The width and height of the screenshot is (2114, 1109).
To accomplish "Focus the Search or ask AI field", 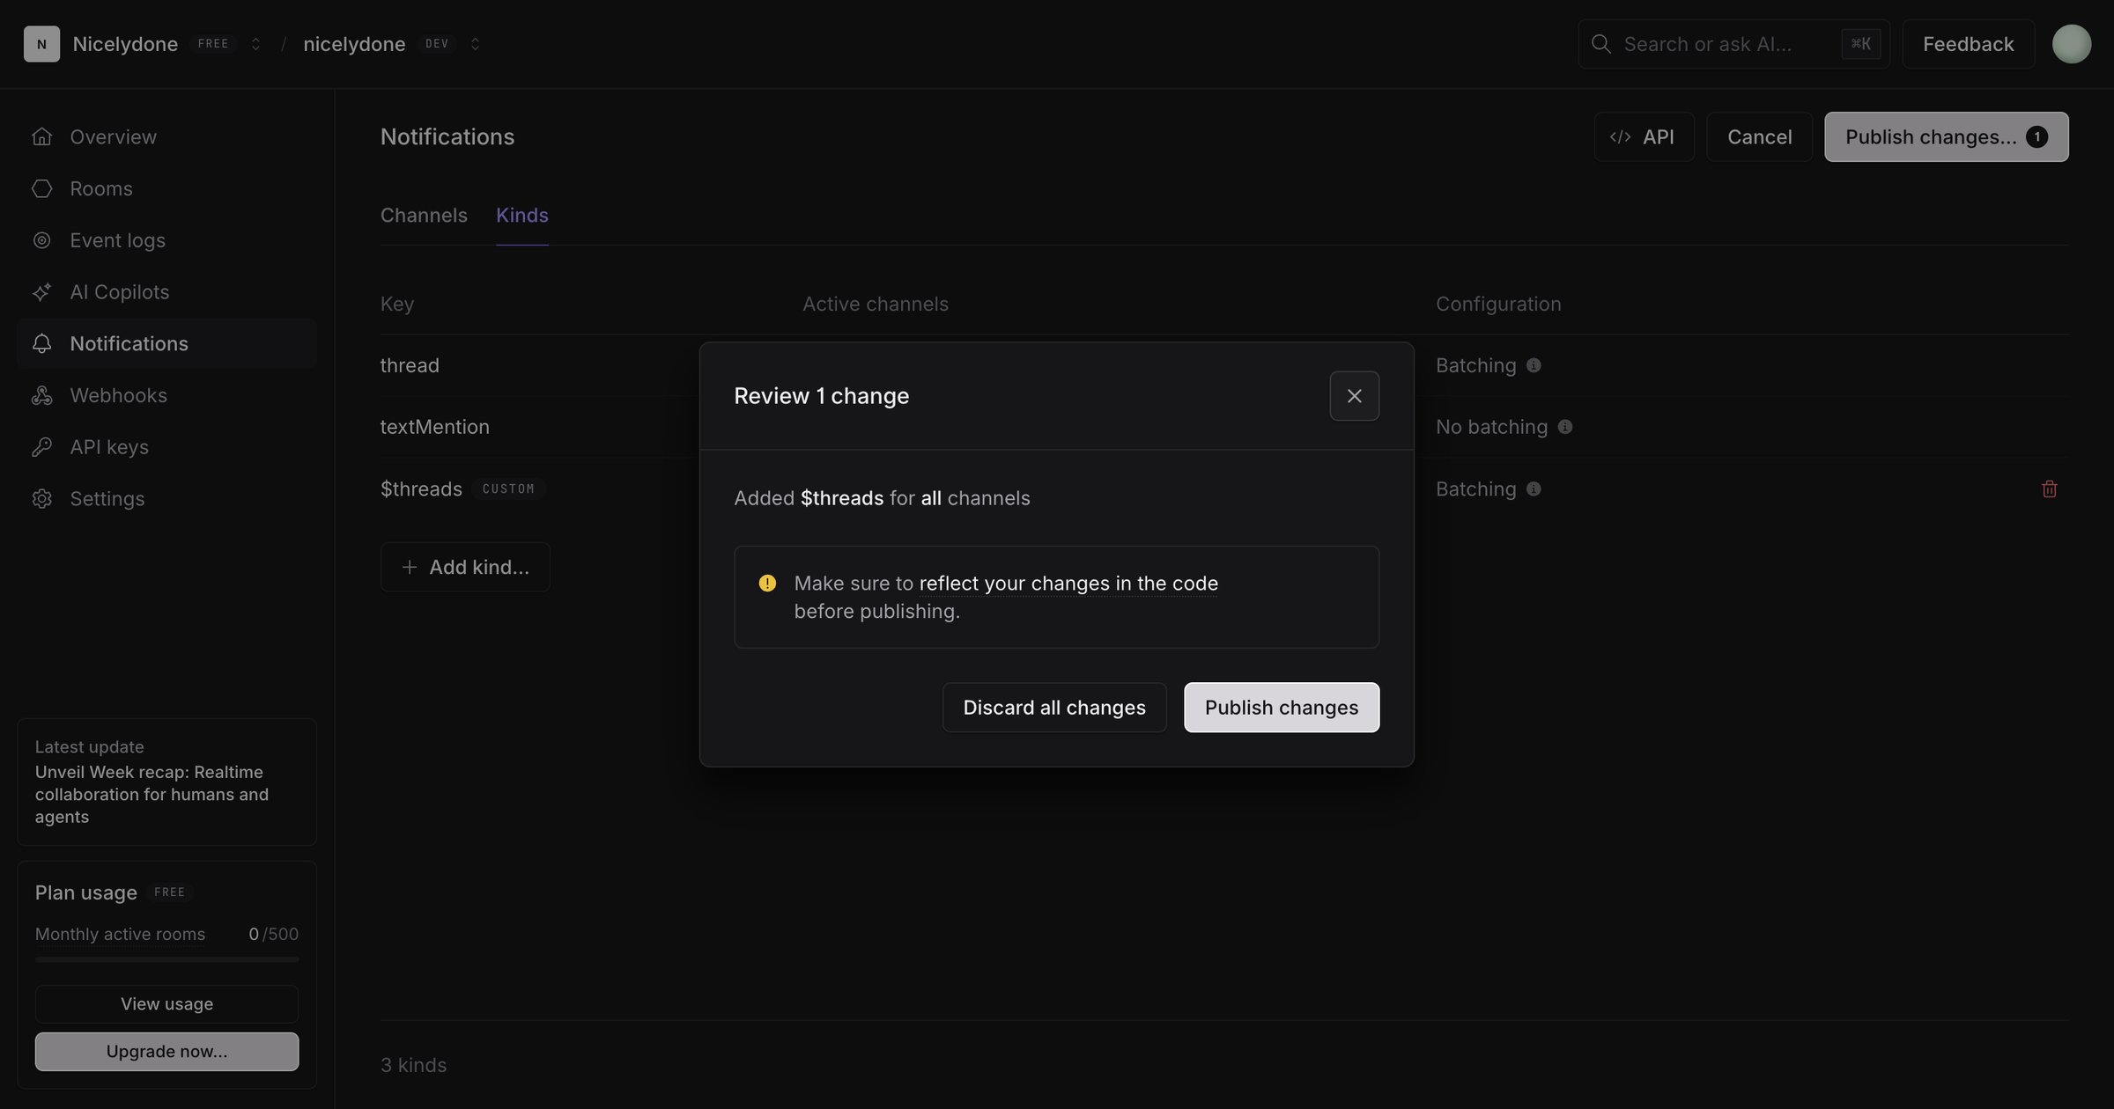I will (x=1733, y=44).
